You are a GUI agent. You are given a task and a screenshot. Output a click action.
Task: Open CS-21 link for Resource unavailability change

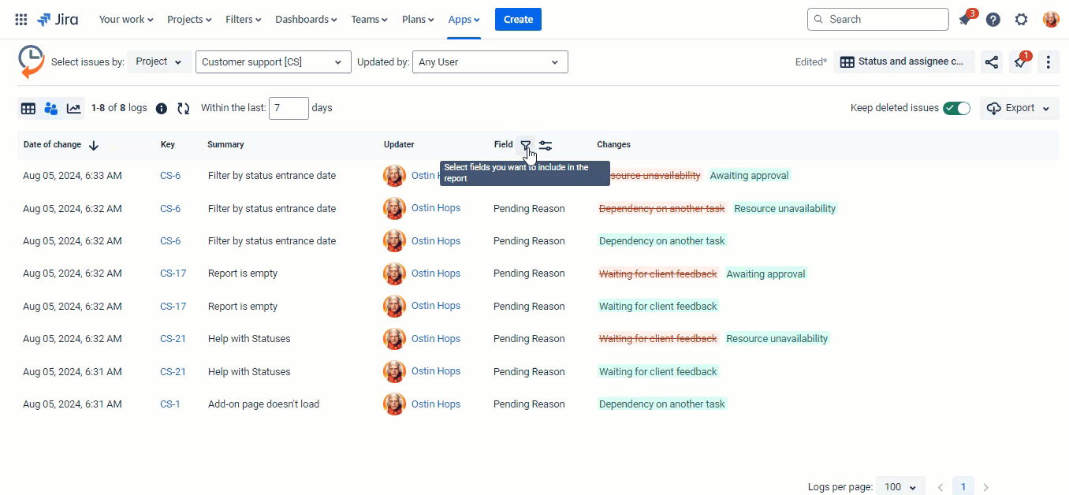pos(173,339)
